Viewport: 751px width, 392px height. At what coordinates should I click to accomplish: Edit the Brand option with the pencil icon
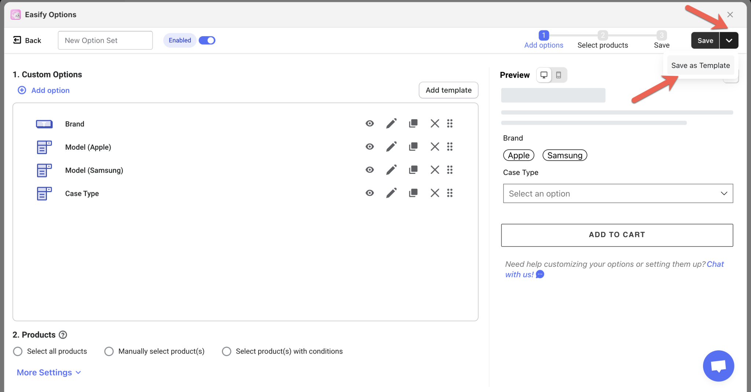click(391, 123)
